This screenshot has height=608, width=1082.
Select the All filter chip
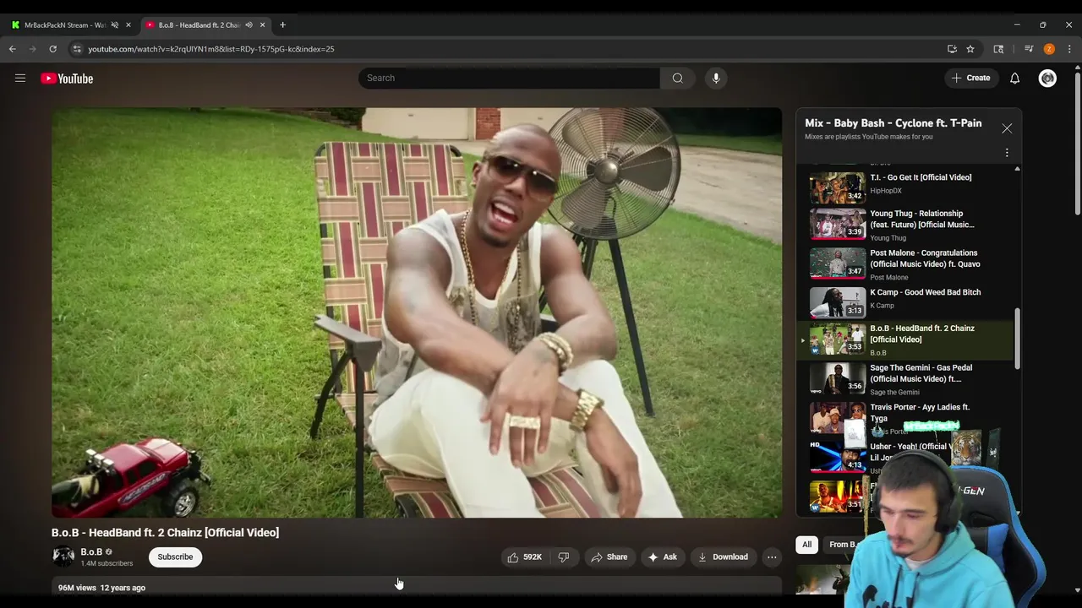click(806, 545)
